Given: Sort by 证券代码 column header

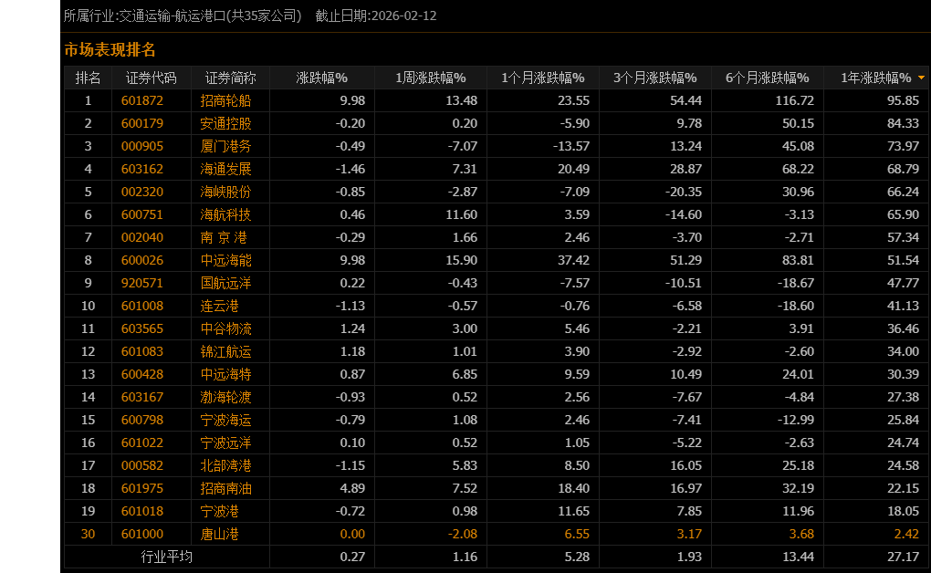Looking at the screenshot, I should tap(151, 78).
